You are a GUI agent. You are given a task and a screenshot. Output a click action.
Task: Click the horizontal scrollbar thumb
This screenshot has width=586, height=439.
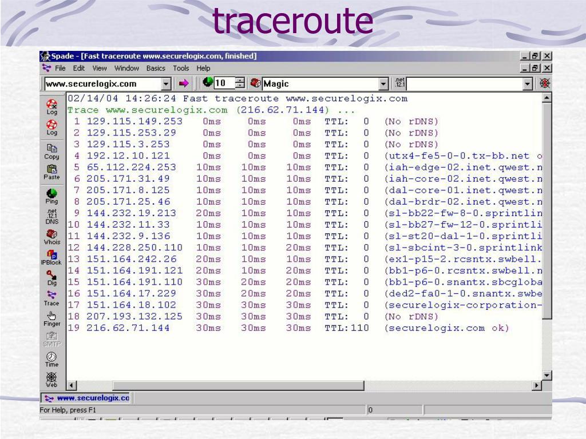pyautogui.click(x=238, y=385)
